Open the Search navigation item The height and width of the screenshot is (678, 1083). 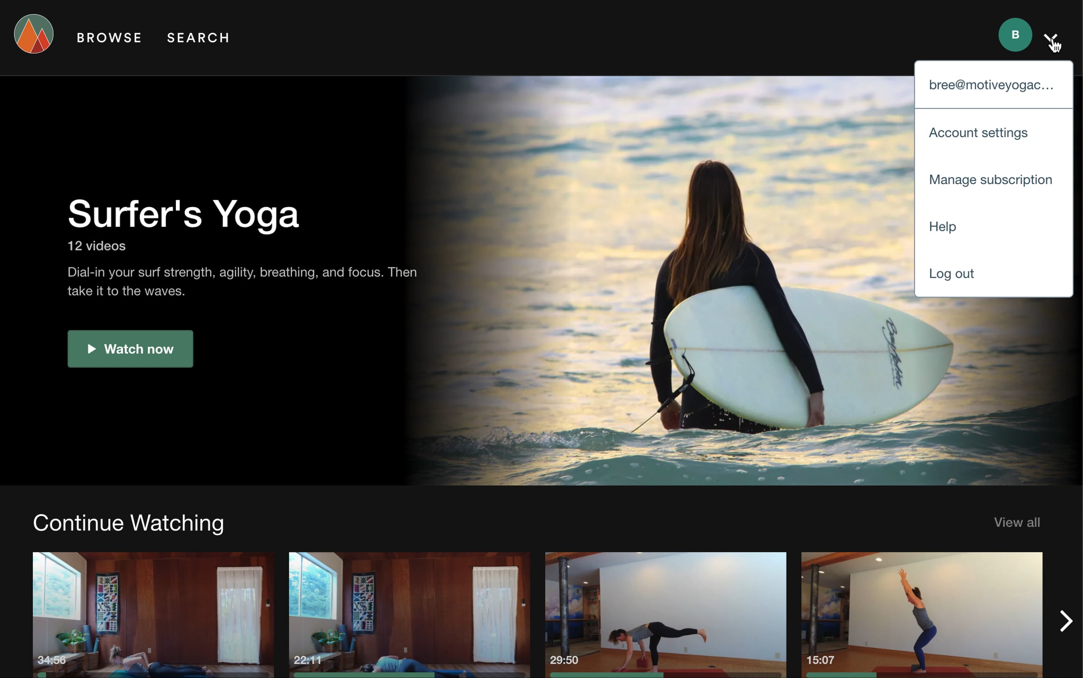pos(198,38)
